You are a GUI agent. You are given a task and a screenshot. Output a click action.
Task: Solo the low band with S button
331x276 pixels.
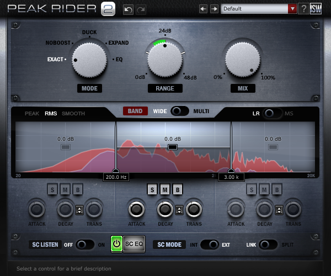point(52,190)
